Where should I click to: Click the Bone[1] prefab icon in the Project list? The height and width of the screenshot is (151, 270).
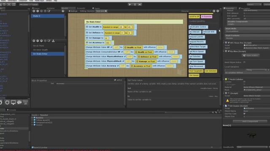[35, 118]
